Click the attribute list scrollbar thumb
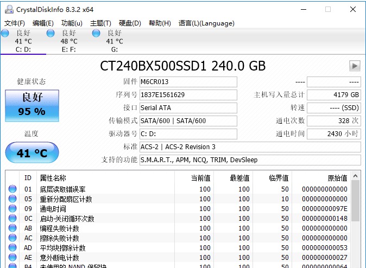366x268 pixels. tap(355, 201)
